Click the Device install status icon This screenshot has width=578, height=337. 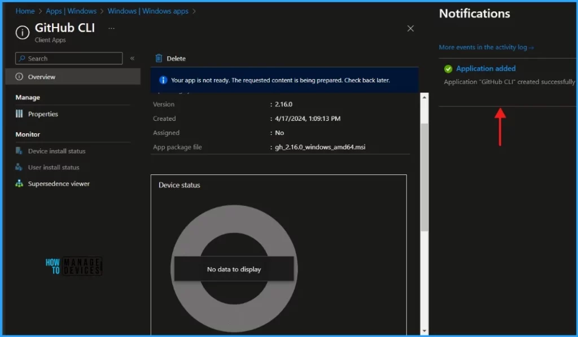click(19, 151)
